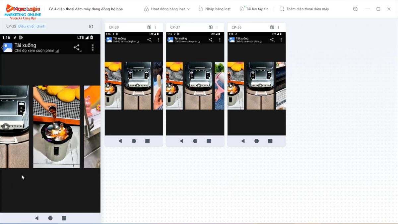This screenshot has height=224, width=398.
Task: Play car console video thumbnail in CP-39
Action: 14,126
